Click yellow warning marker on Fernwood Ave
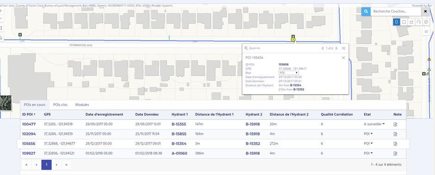The image size is (435, 175). [x=293, y=40]
